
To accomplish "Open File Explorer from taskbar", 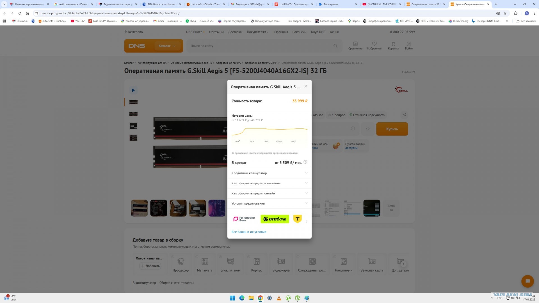I will coord(251,298).
